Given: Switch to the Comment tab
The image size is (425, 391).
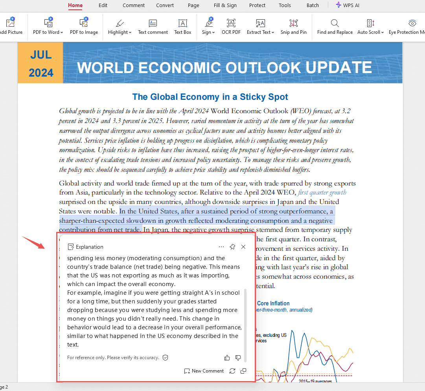Looking at the screenshot, I should point(134,6).
